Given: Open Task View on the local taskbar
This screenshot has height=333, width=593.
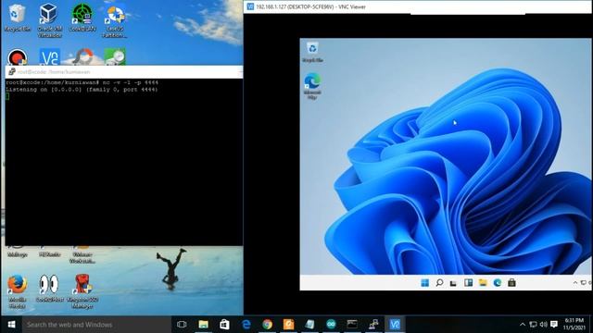Looking at the screenshot, I should (182, 325).
